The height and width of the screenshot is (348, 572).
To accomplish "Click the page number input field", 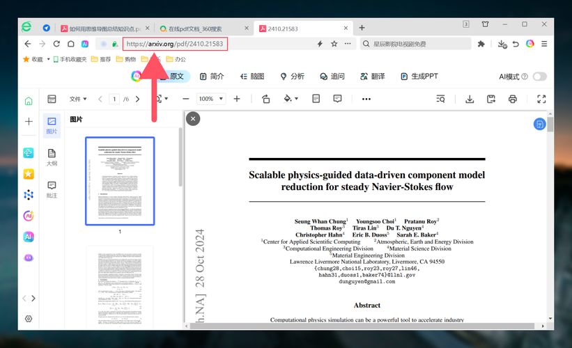I will point(114,99).
